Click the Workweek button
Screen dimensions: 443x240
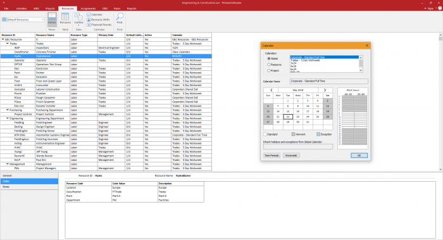coord(291,156)
